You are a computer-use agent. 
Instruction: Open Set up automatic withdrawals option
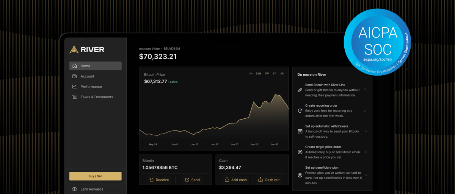point(332,131)
